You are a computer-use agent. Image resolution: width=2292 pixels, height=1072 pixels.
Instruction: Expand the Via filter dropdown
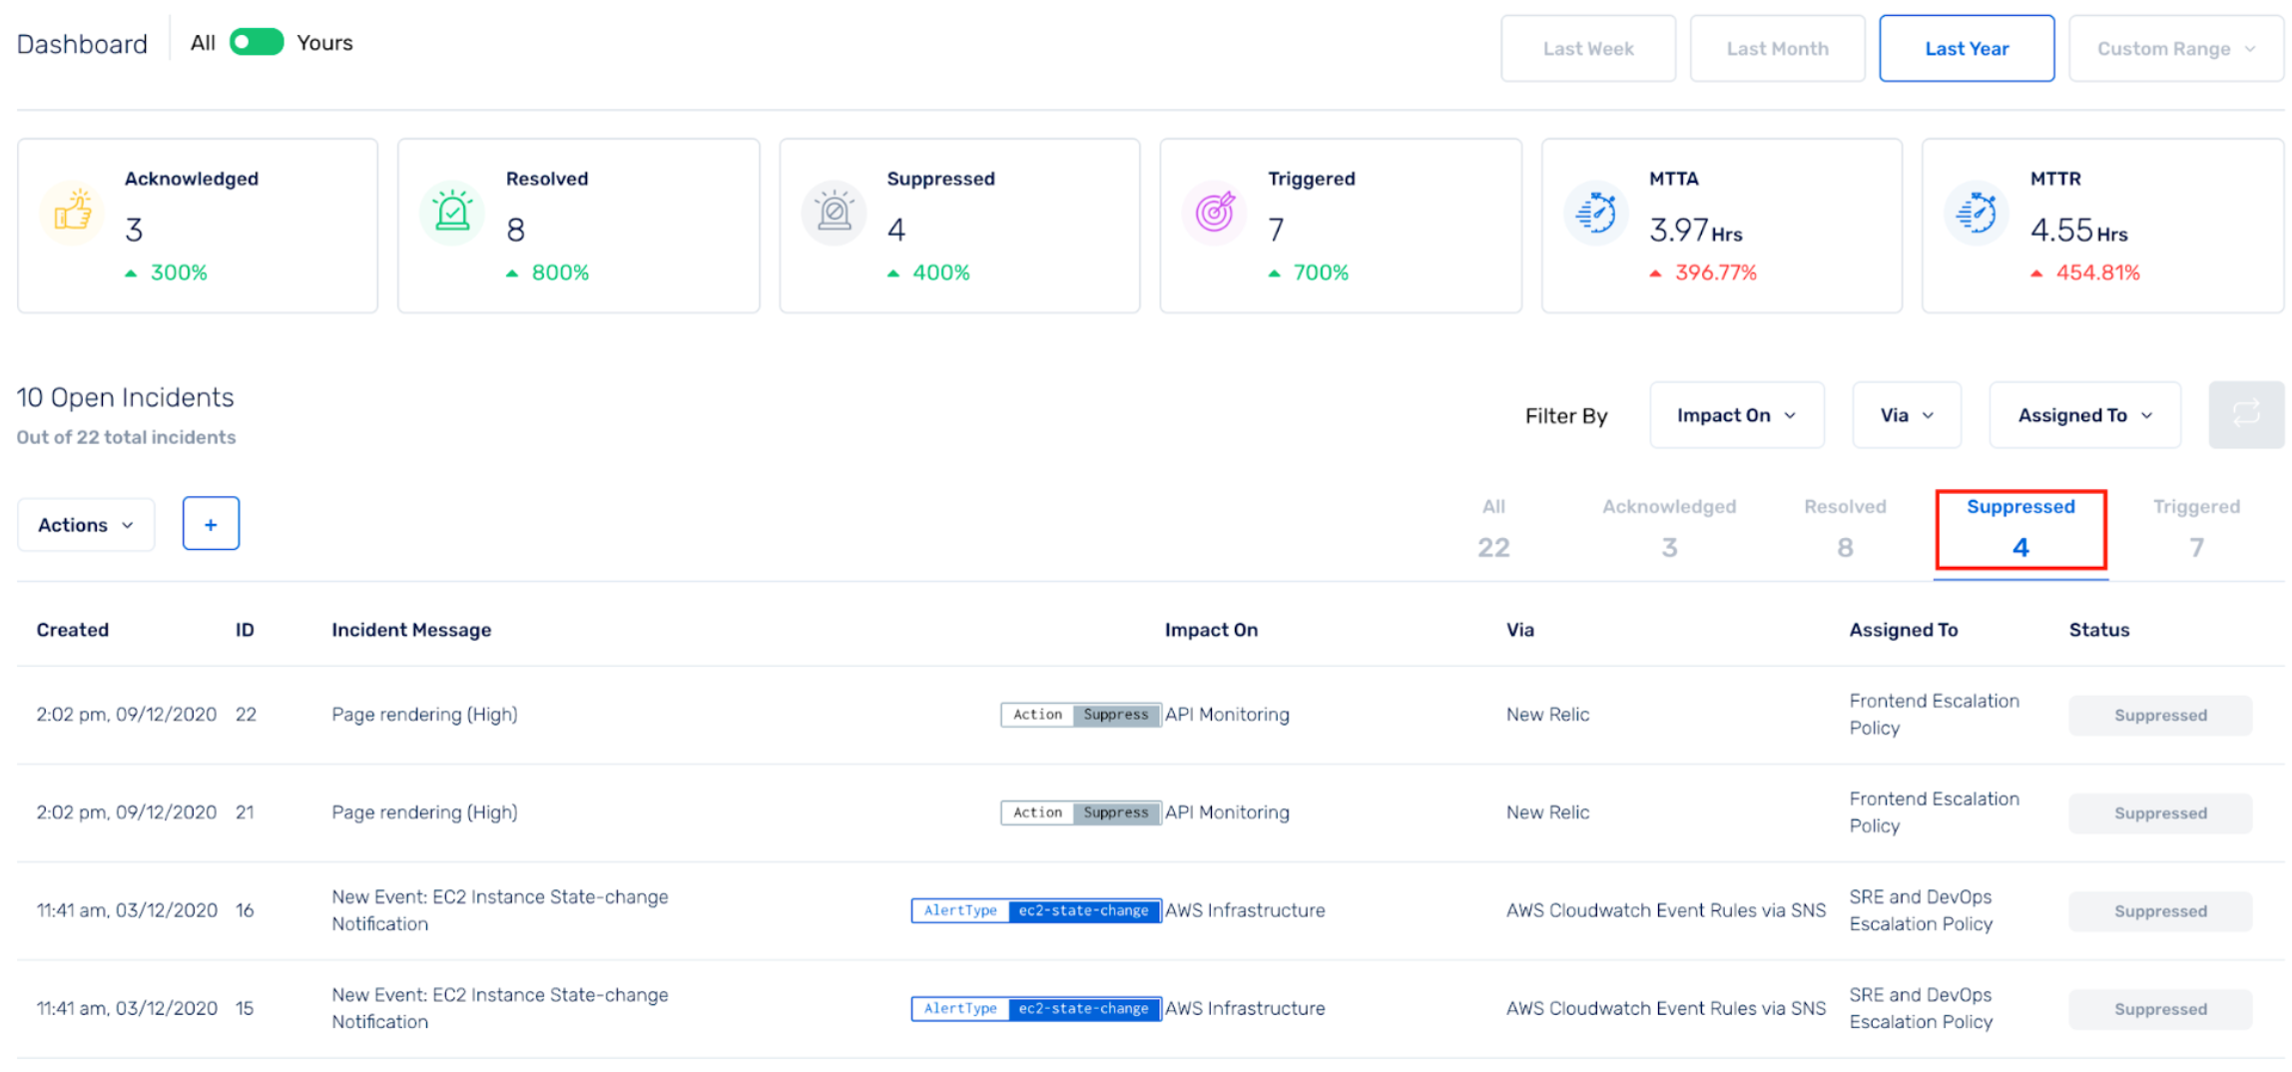click(x=1907, y=414)
